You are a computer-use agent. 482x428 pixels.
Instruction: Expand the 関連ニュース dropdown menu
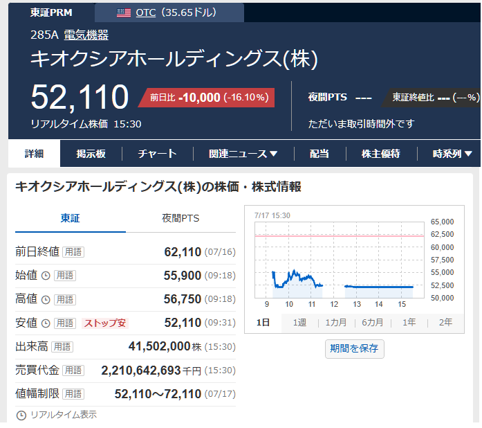pos(243,154)
